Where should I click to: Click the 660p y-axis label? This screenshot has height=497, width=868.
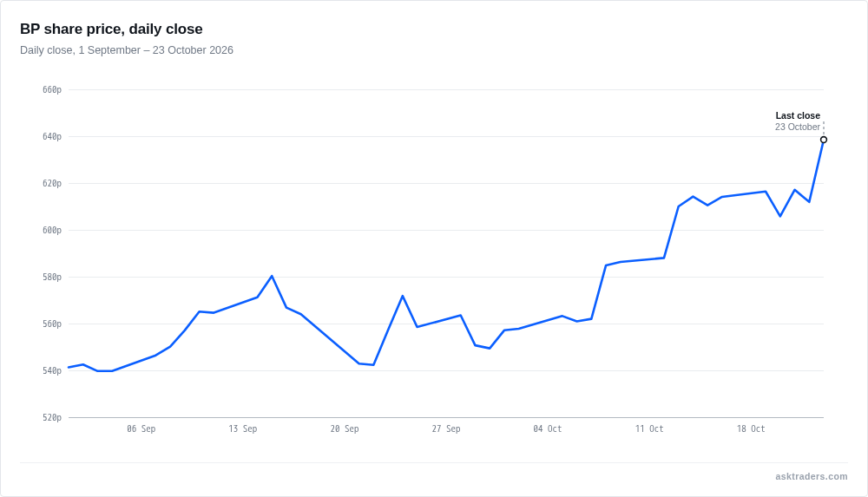point(52,89)
